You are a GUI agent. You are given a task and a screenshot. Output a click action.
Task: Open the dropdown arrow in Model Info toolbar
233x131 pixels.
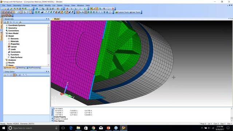pyautogui.click(x=22, y=23)
